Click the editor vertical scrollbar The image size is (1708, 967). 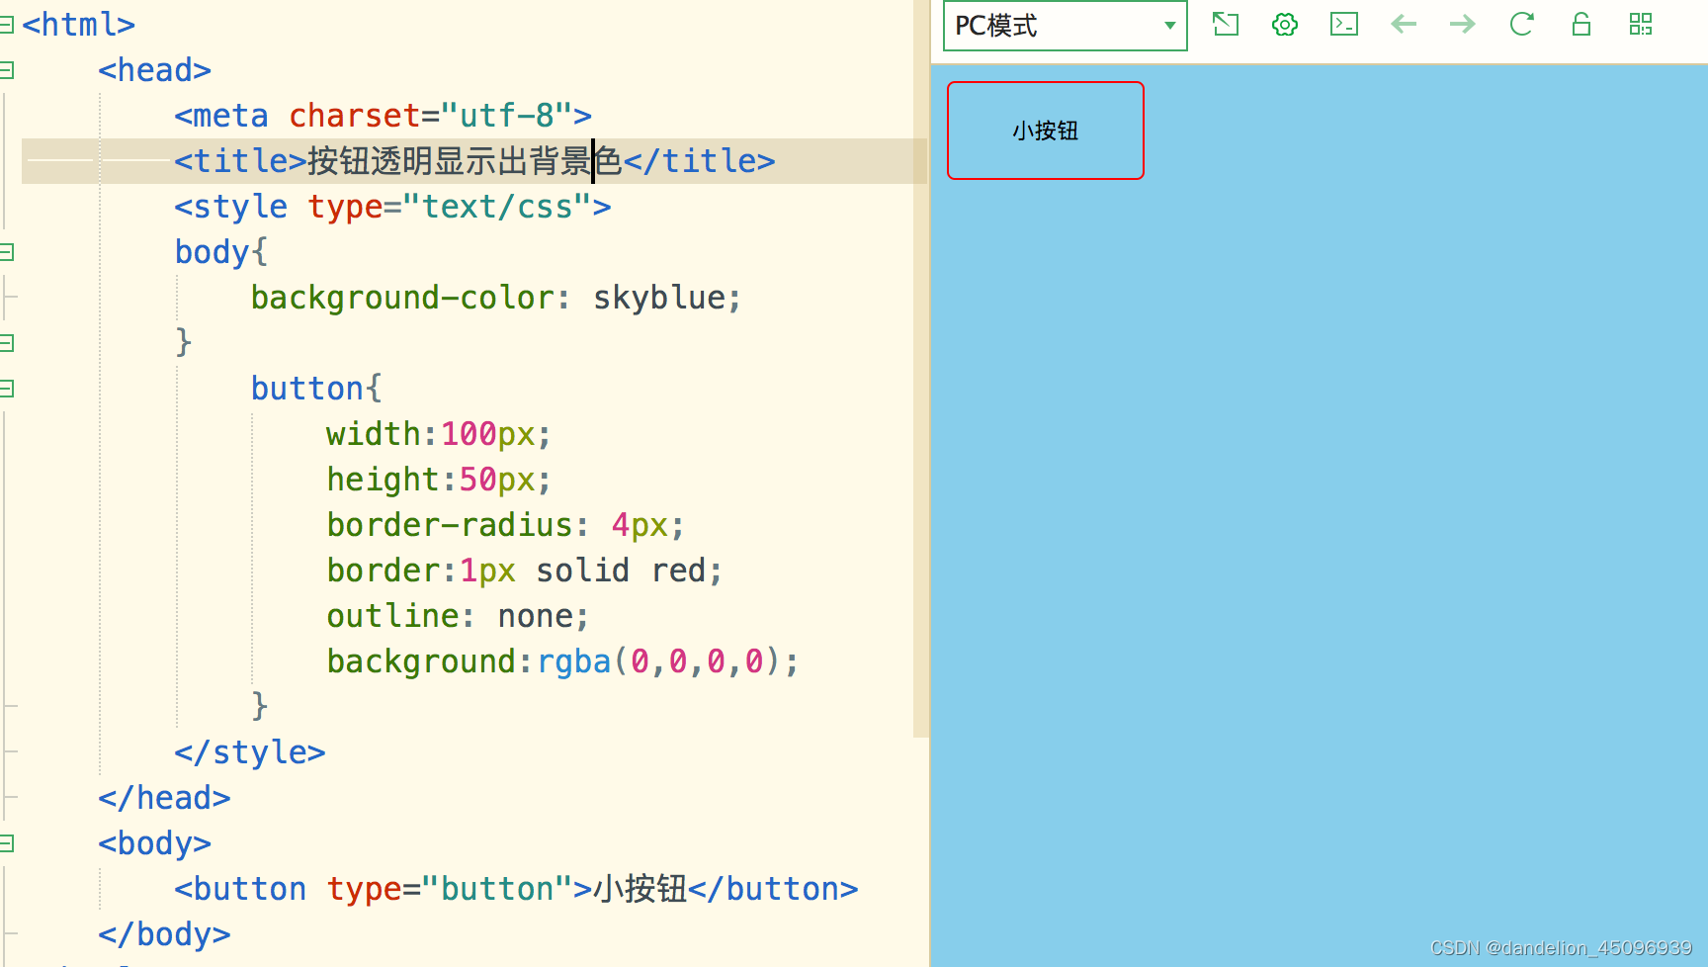[921, 368]
